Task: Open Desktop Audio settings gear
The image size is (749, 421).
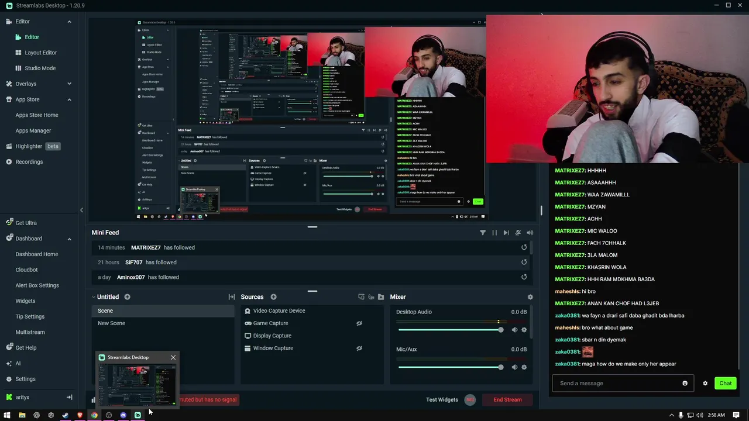Action: pos(524,330)
